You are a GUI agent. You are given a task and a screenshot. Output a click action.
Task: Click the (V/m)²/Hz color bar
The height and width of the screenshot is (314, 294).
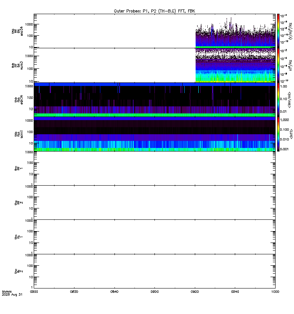[x=278, y=31]
